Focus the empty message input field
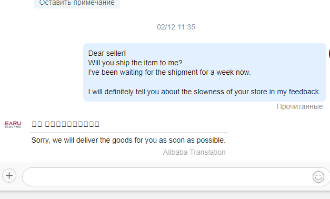This screenshot has height=199, width=330. pos(167,177)
